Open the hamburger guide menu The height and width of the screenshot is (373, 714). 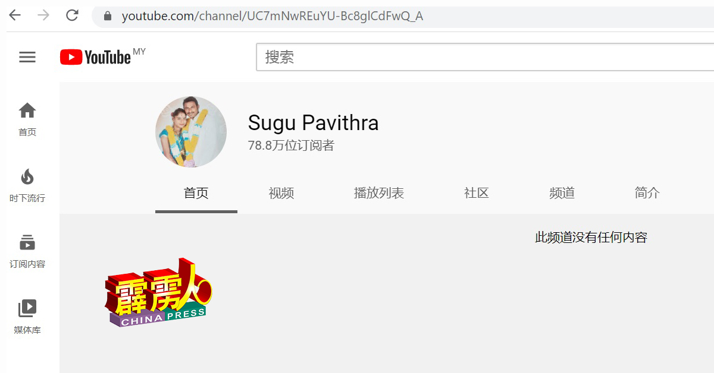[x=27, y=57]
